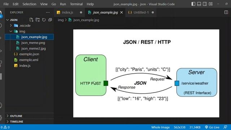Open index.js from Explorer tree
The height and width of the screenshot is (130, 231).
click(30, 66)
